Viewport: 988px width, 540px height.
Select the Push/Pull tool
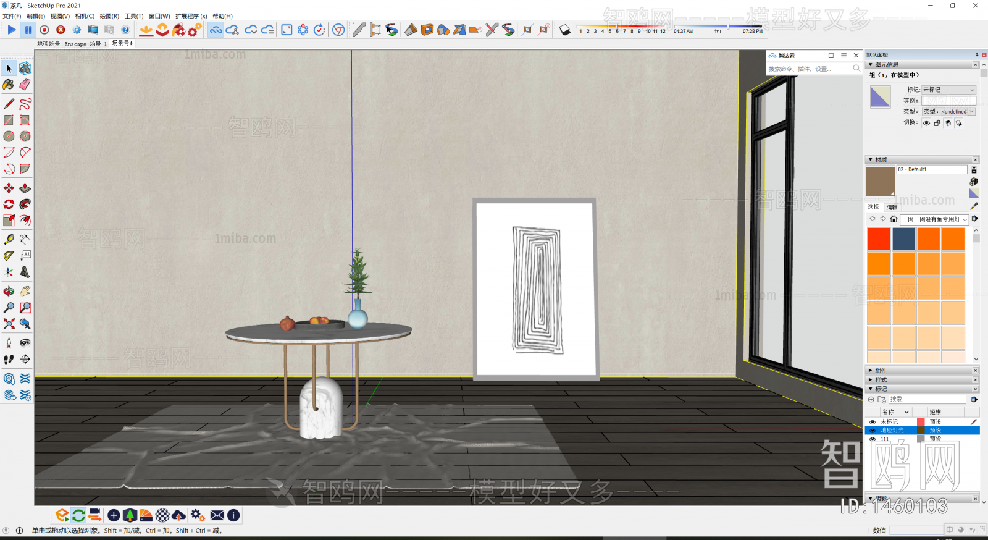click(25, 188)
